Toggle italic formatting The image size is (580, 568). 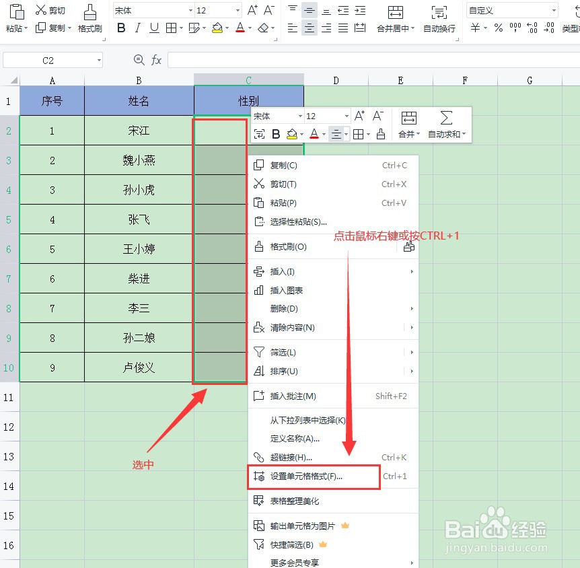tap(137, 28)
